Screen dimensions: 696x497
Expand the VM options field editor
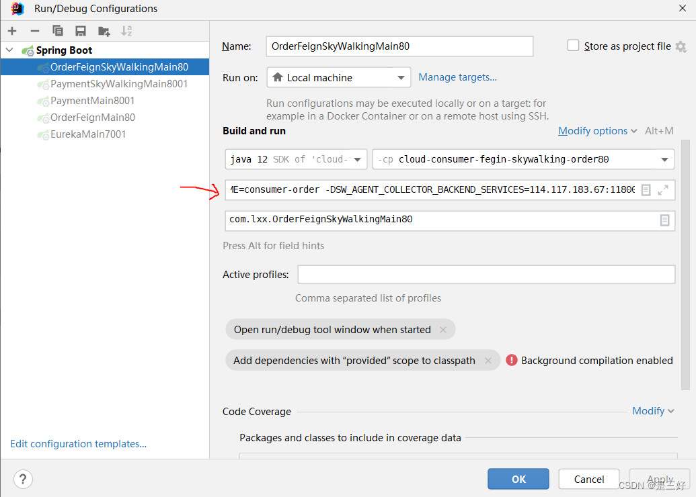pos(663,190)
